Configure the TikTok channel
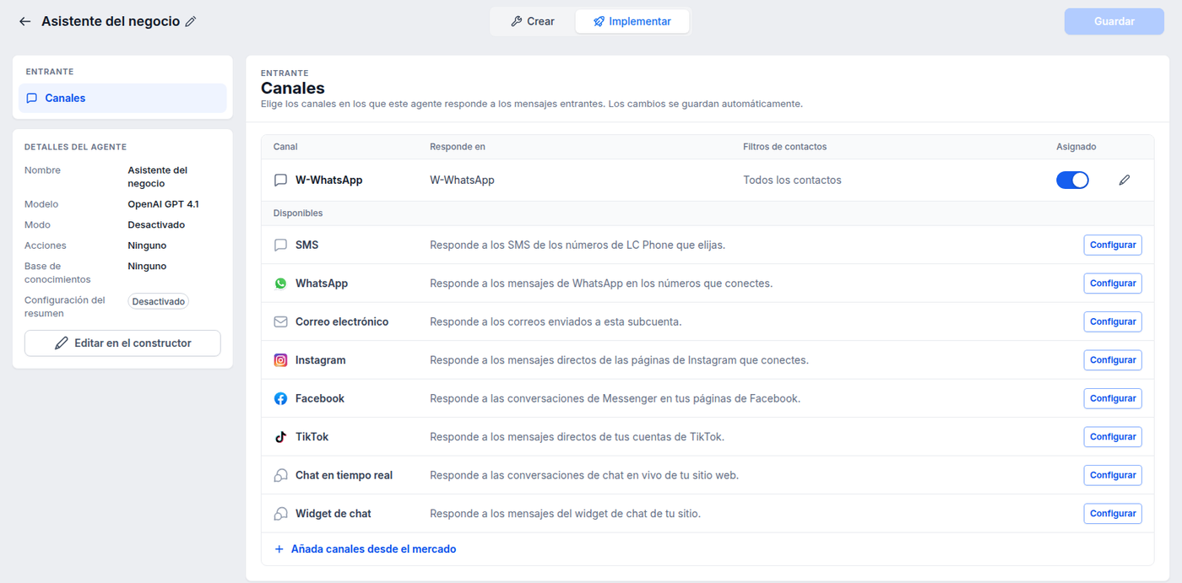Viewport: 1182px width, 583px height. pos(1113,437)
